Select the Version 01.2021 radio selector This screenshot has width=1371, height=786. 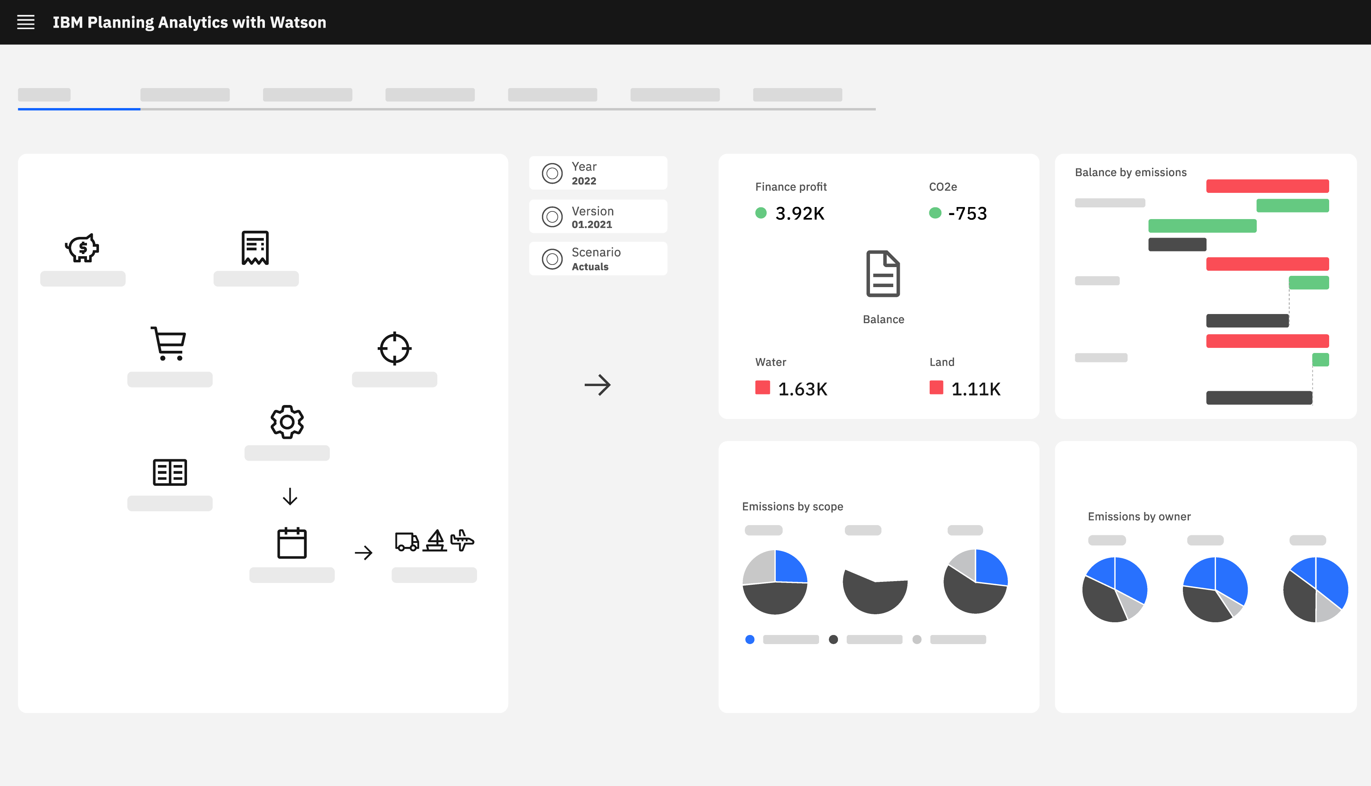coord(552,217)
